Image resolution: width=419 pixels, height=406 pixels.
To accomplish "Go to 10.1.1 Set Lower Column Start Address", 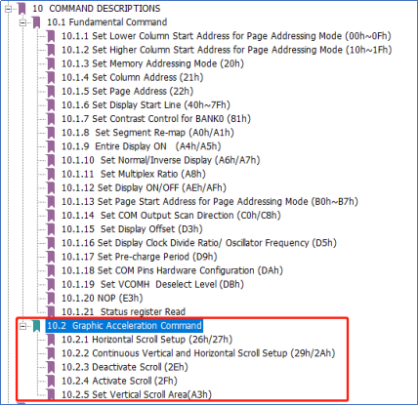I will point(227,36).
